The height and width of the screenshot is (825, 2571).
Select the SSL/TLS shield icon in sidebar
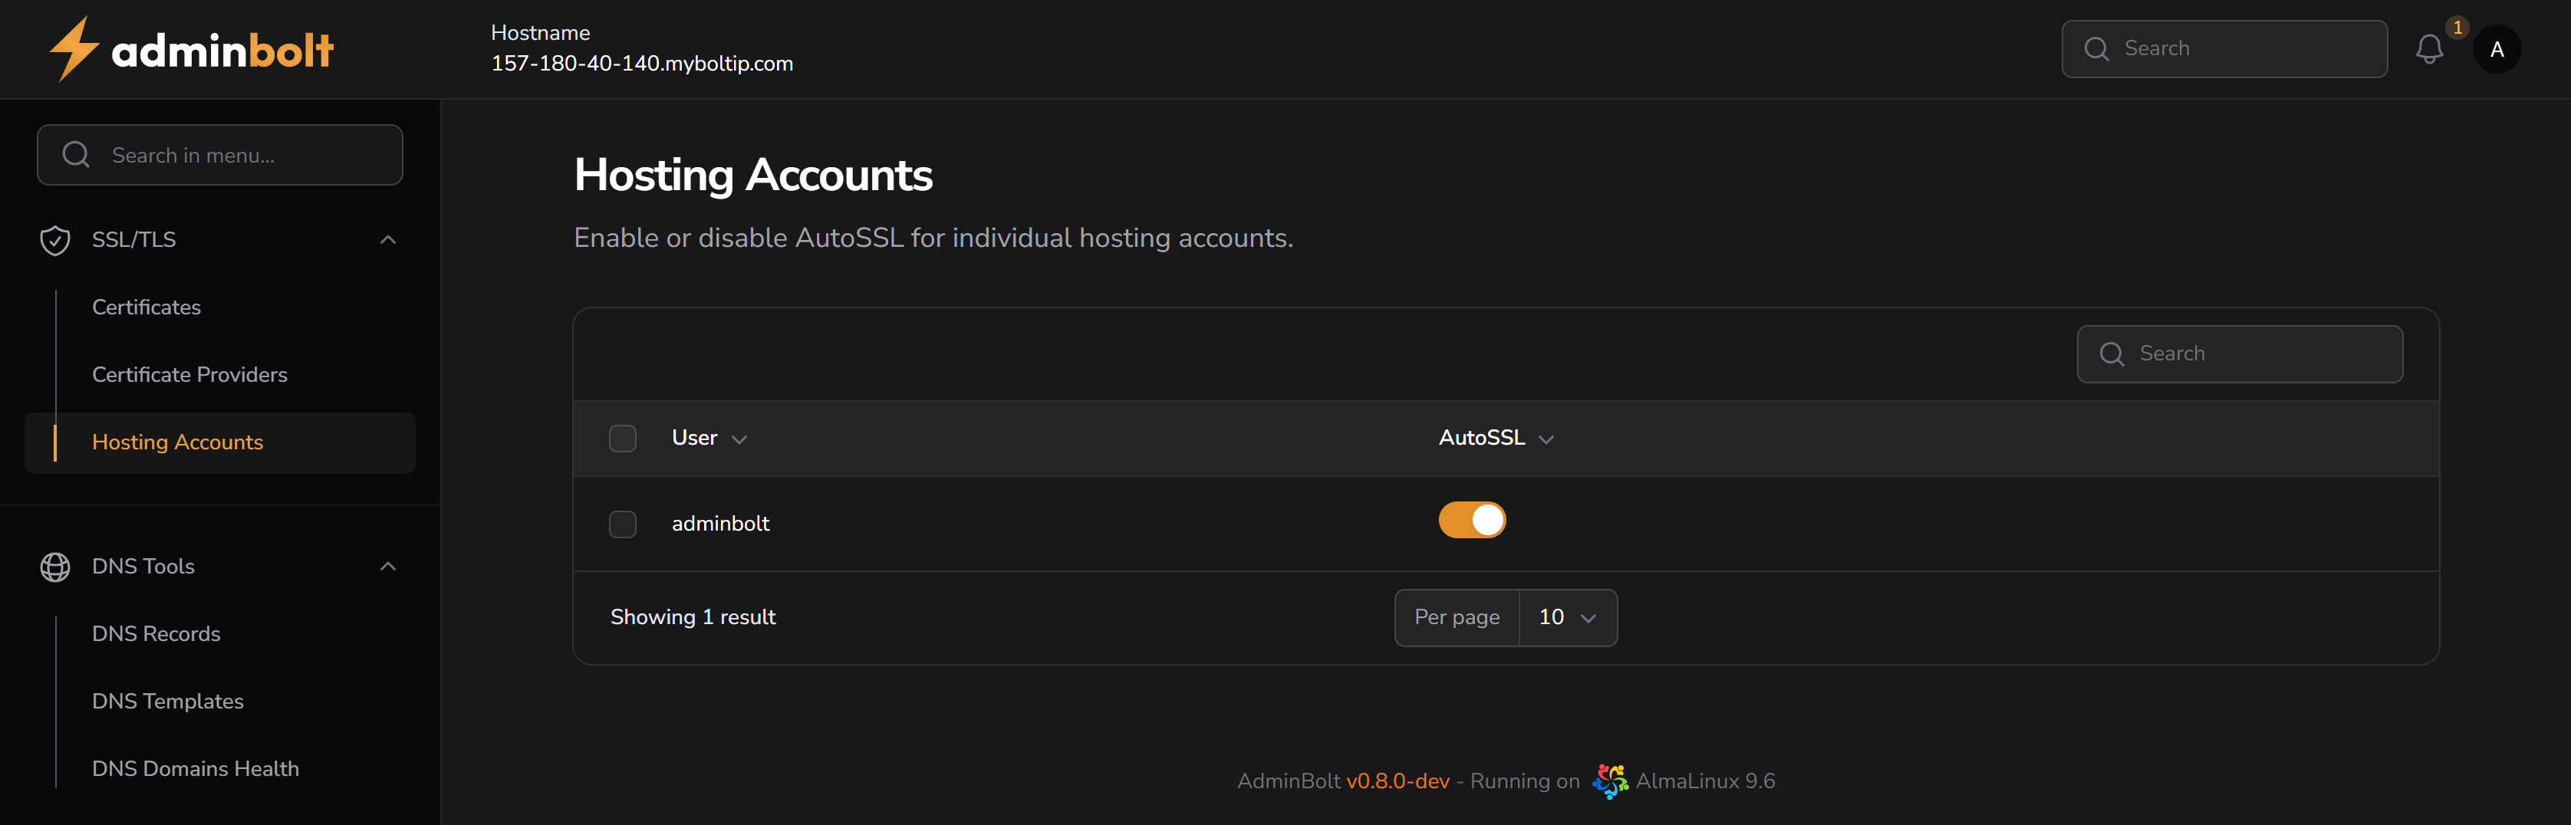coord(55,239)
